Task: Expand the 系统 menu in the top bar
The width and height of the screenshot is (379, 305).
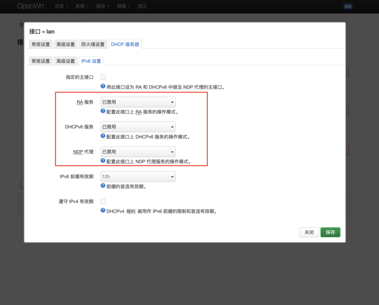Action: coord(82,6)
